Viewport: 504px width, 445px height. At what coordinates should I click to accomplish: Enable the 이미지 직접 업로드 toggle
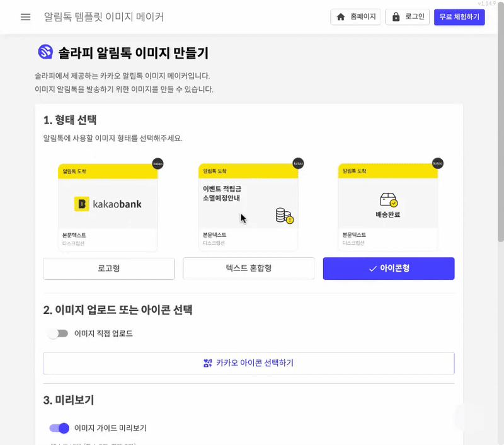point(59,333)
